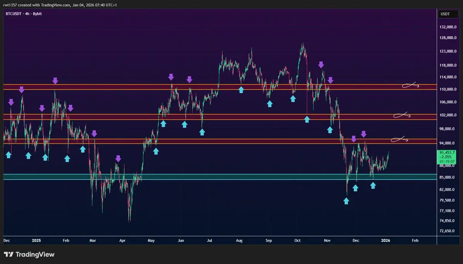Select the 79,500.0 price axis label

448,200
